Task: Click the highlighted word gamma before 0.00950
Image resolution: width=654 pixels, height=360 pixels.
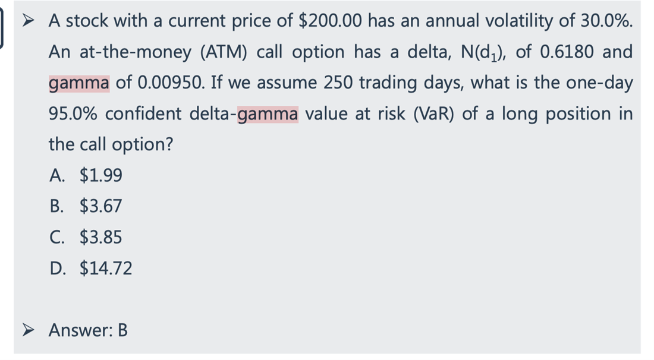Action: point(79,83)
